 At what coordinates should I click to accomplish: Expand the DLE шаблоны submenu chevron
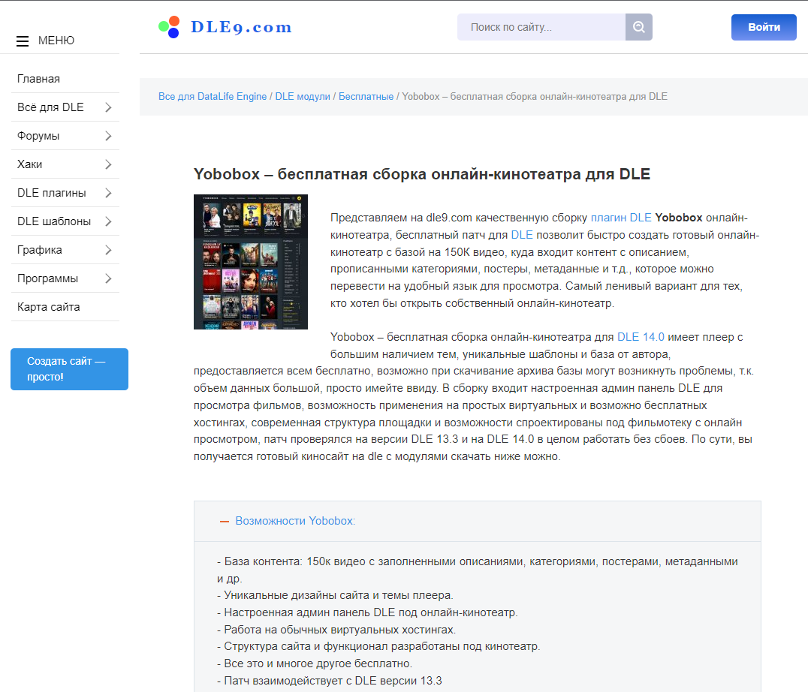[x=108, y=221]
